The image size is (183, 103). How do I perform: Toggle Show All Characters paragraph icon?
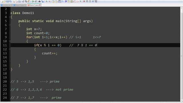pyautogui.click(x=63, y=1)
